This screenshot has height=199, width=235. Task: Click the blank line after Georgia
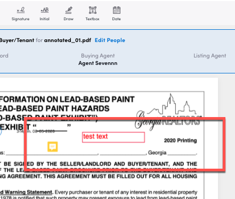click(x=182, y=153)
